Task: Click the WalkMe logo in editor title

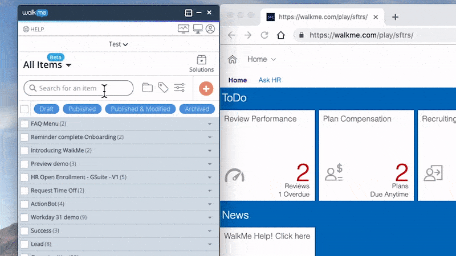Action: click(35, 13)
